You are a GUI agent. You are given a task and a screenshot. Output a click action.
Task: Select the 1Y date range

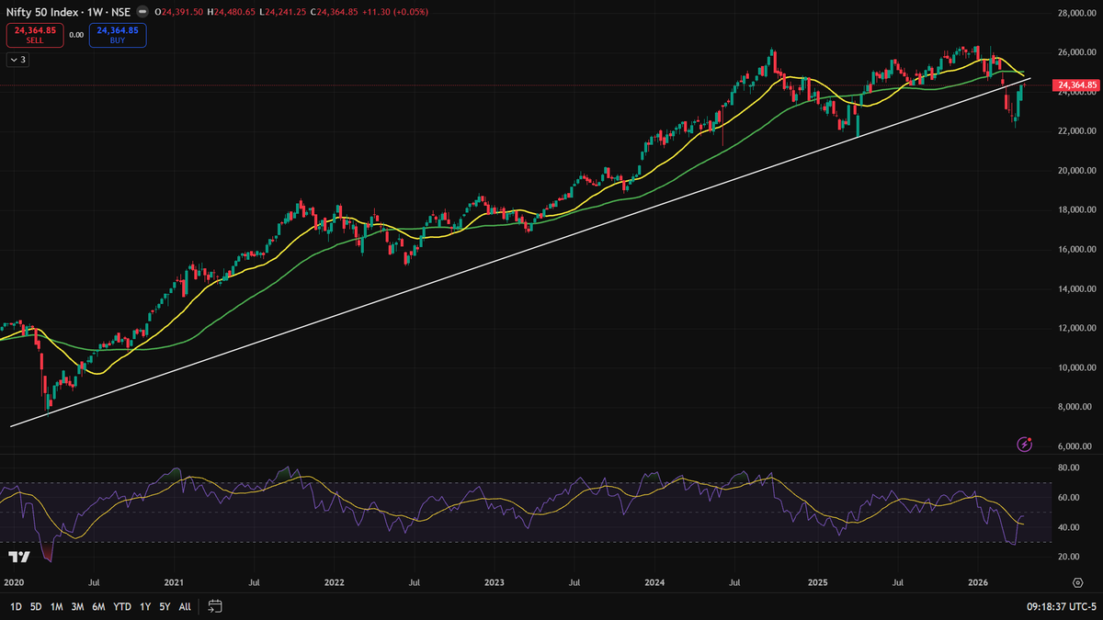tap(145, 606)
